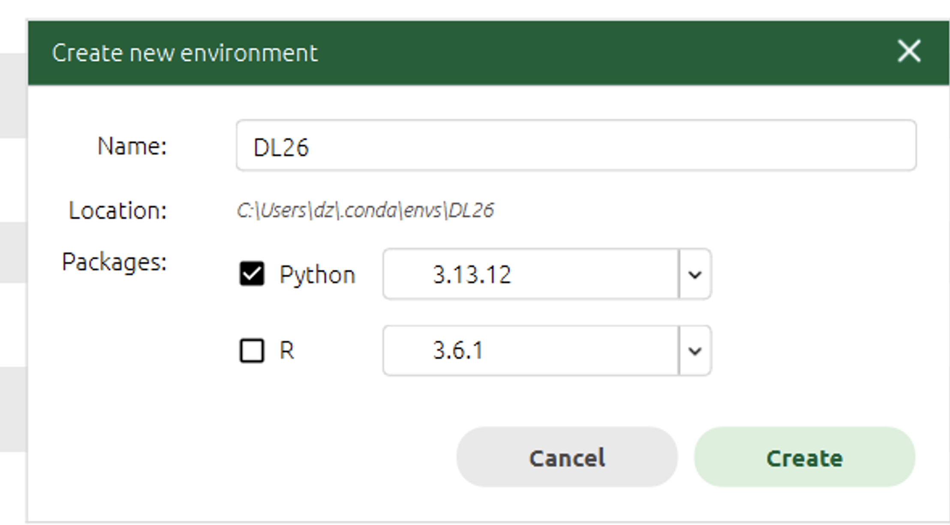This screenshot has width=950, height=525.
Task: Open the Python 3.13.12 version combo box
Action: pos(547,274)
